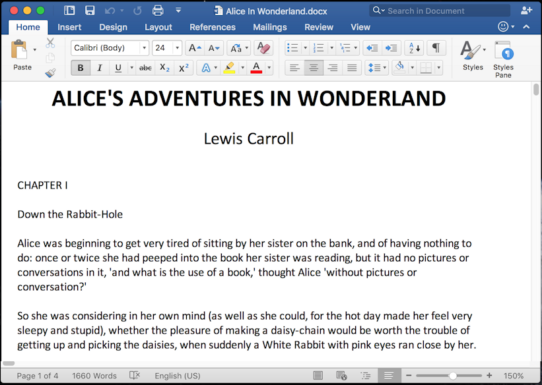The image size is (542, 385).
Task: Clear all formatting with eraser icon
Action: coord(263,48)
